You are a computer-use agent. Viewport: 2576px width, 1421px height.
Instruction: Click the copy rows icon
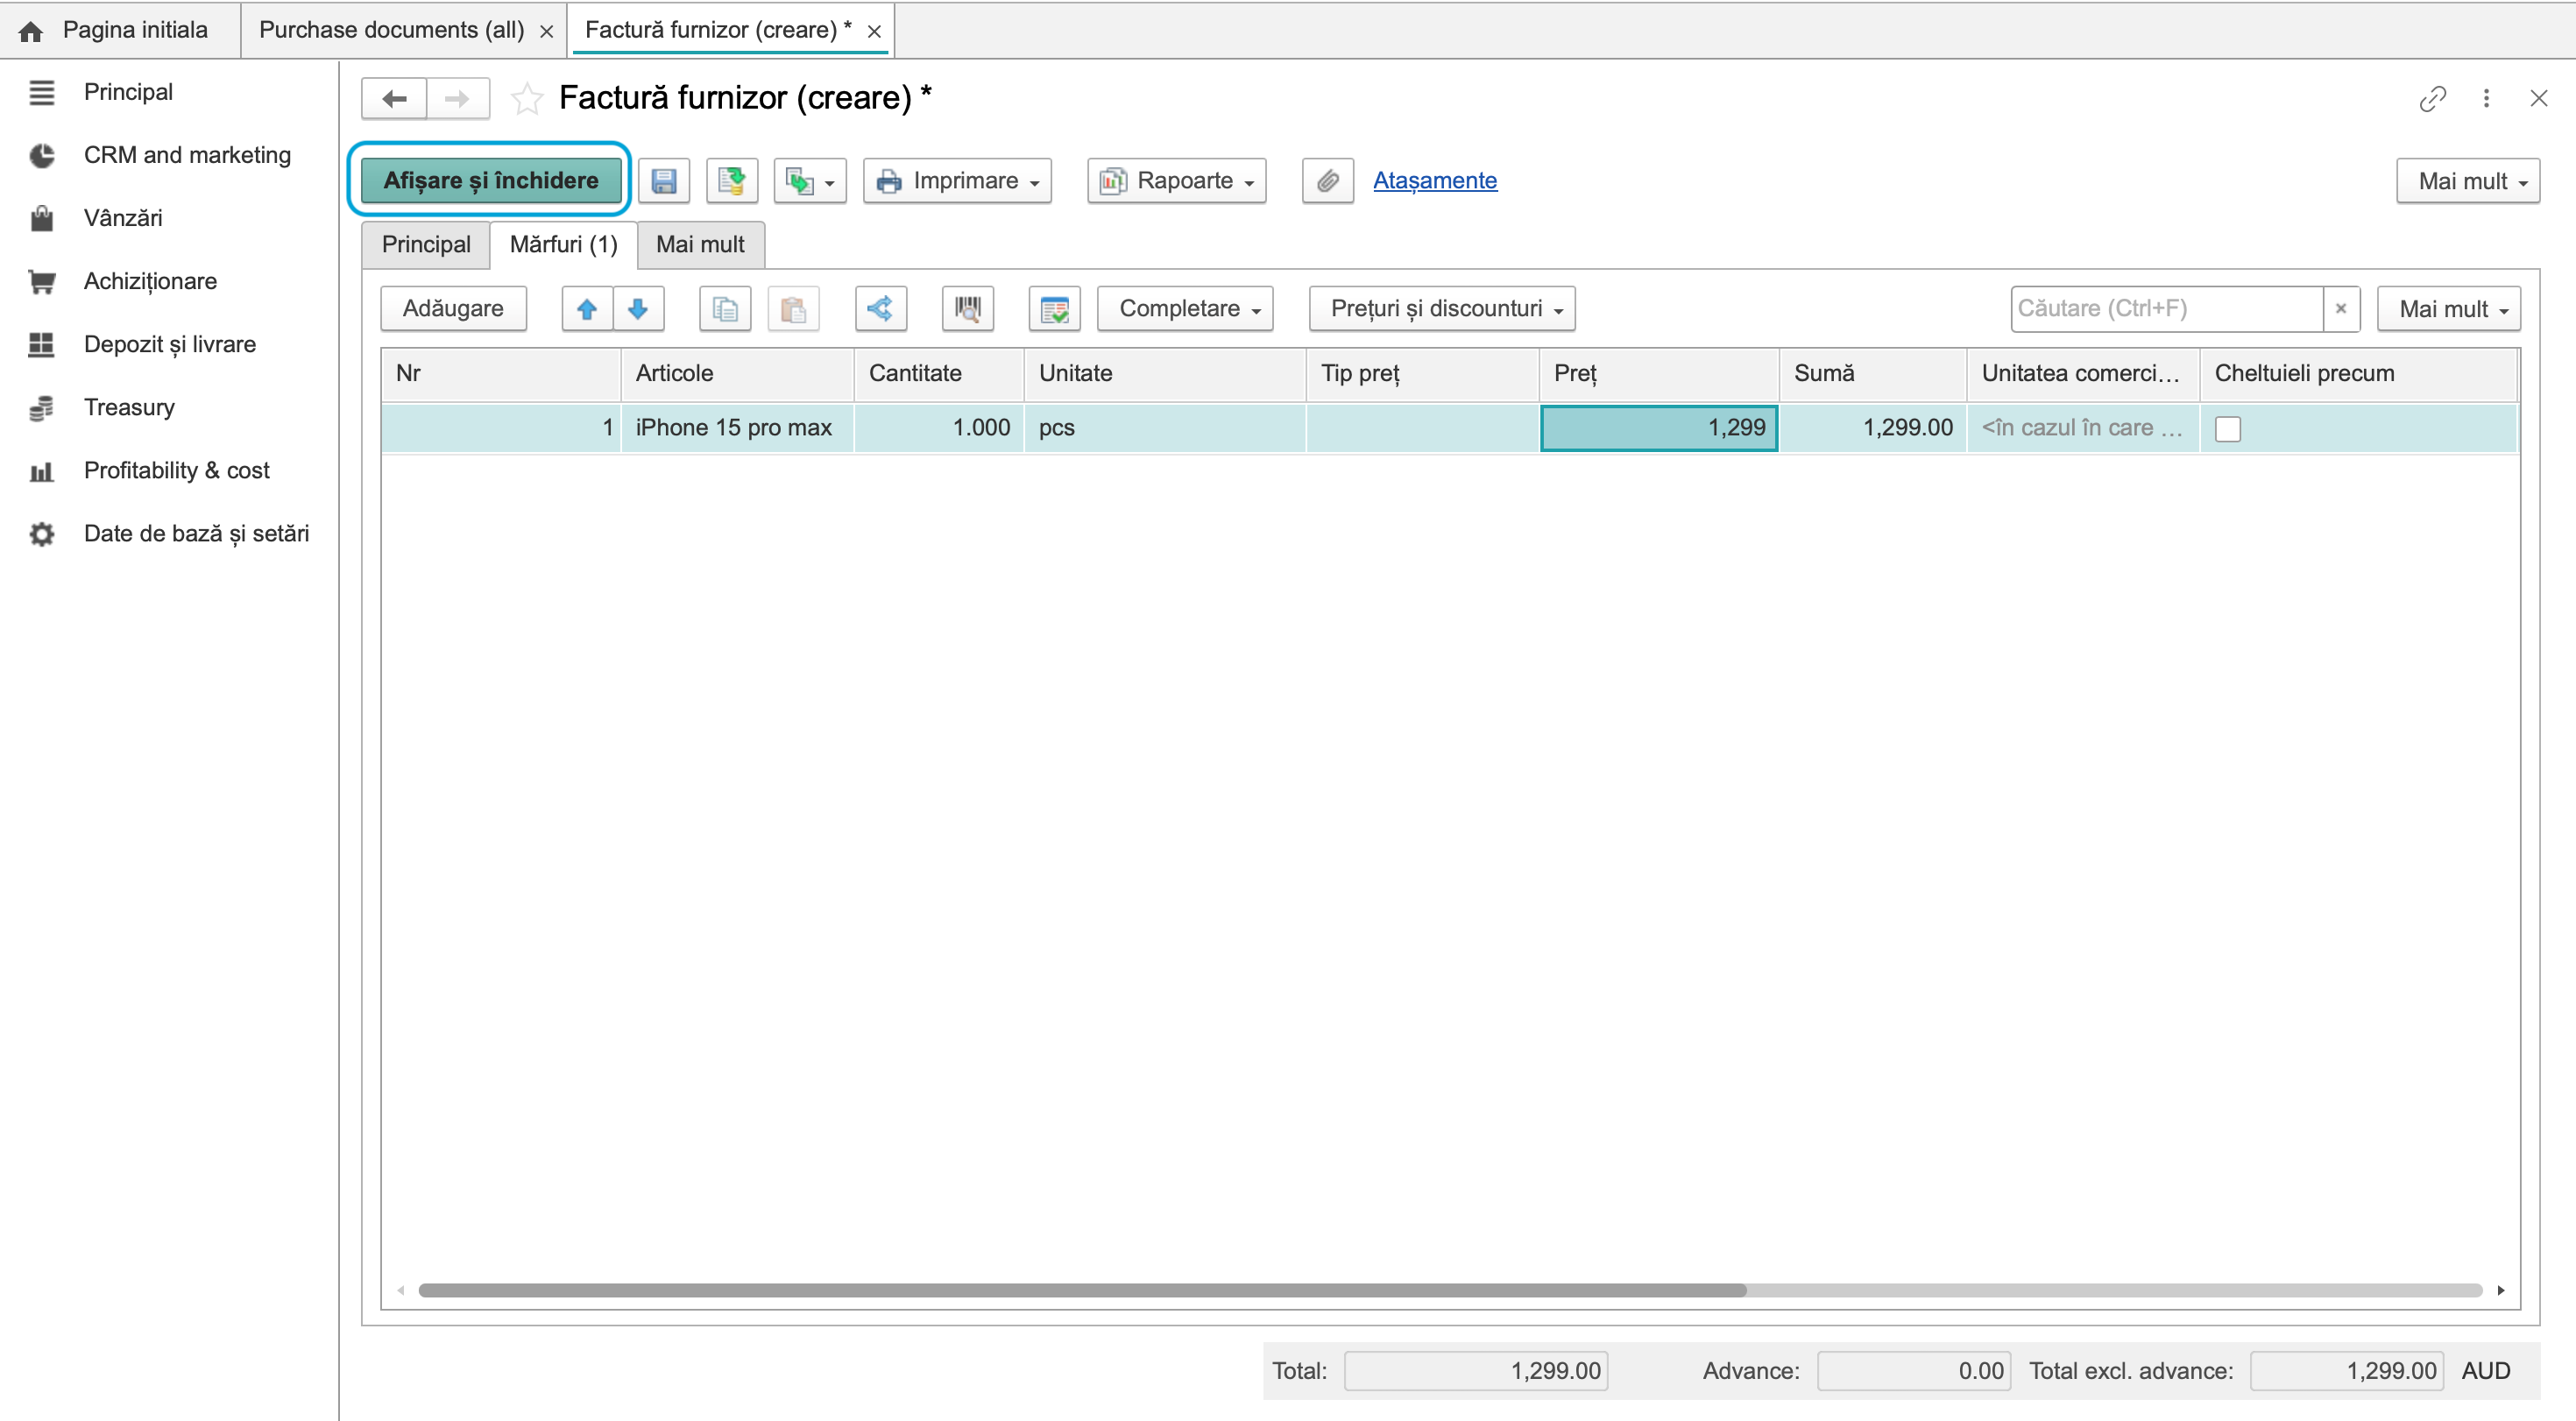(725, 309)
